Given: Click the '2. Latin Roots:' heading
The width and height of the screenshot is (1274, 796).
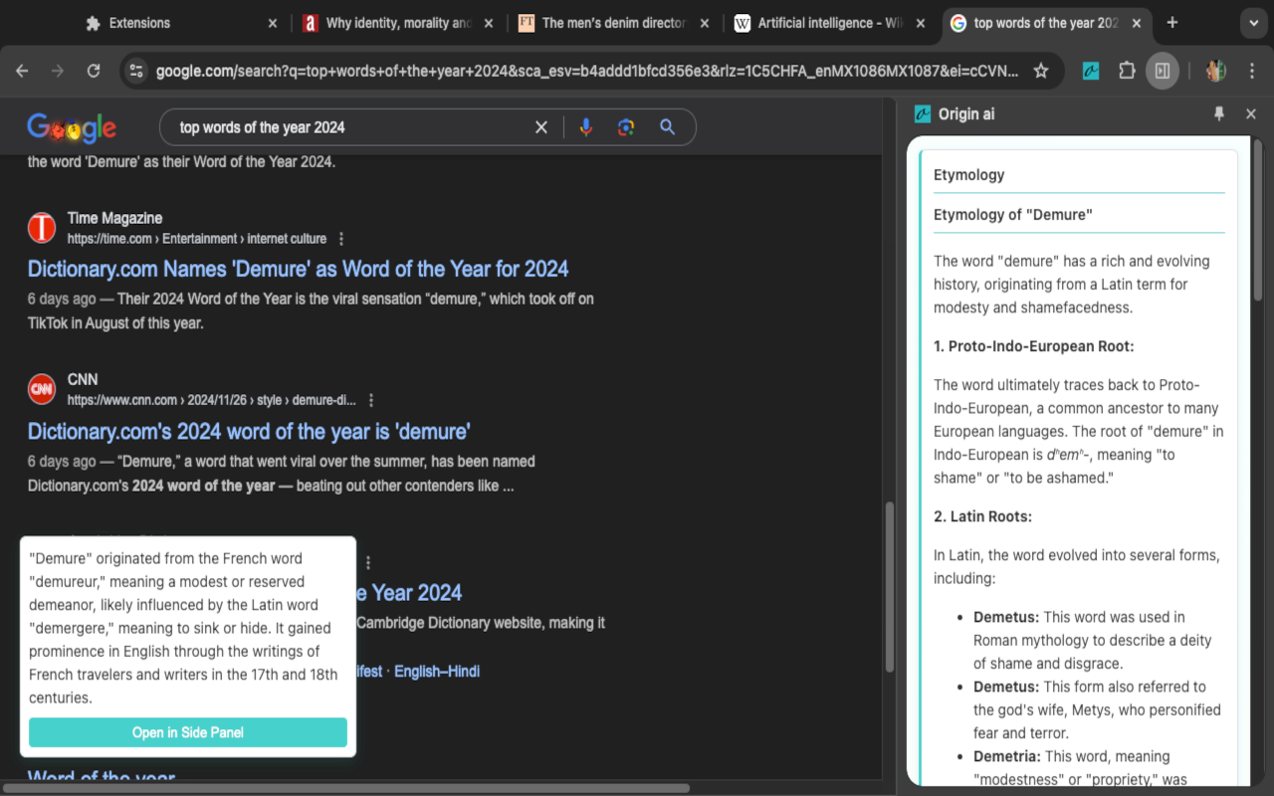Looking at the screenshot, I should (982, 516).
